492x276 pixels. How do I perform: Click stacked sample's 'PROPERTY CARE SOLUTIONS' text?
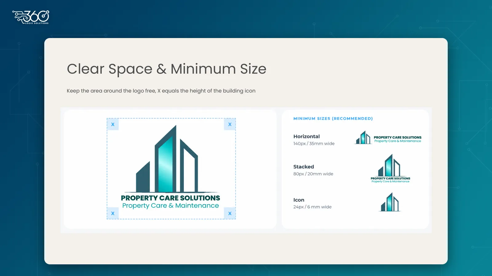pos(391,178)
